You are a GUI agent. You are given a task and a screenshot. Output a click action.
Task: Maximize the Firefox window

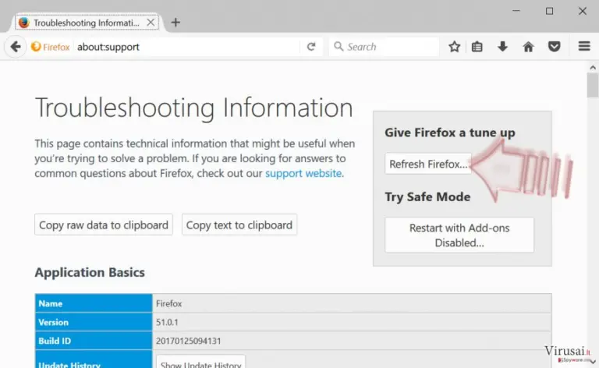549,11
